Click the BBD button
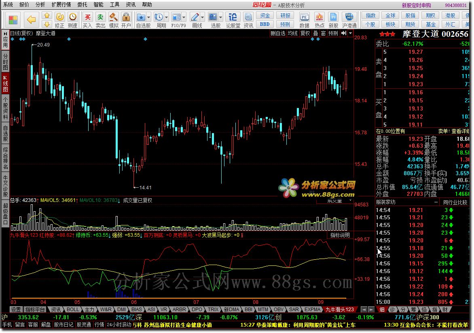Image resolution: width=474 pixels, height=333 pixels. point(265,24)
